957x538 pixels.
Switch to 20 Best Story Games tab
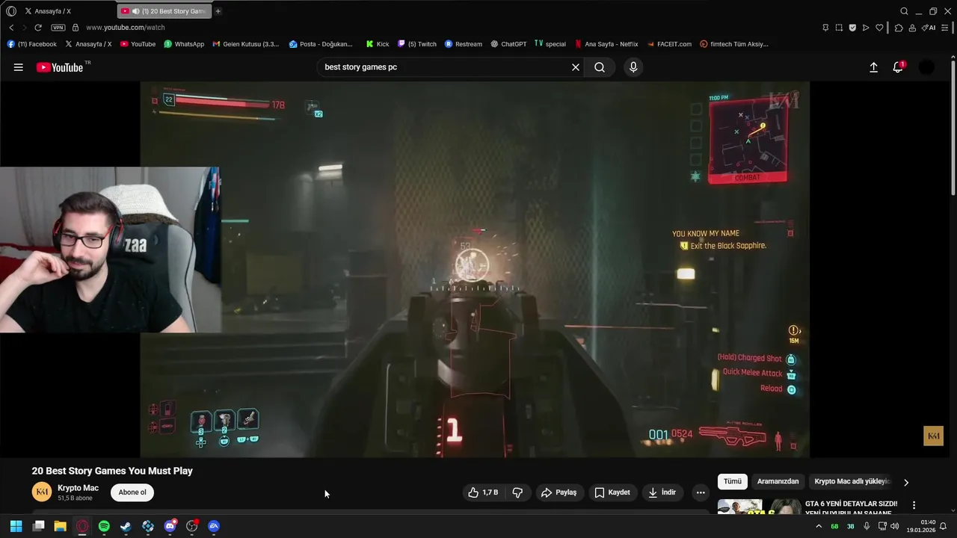point(164,11)
